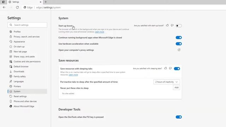Screen dimensions: 226x127
Task: Thumbs down for sleeping tabs
Action: coord(170,68)
